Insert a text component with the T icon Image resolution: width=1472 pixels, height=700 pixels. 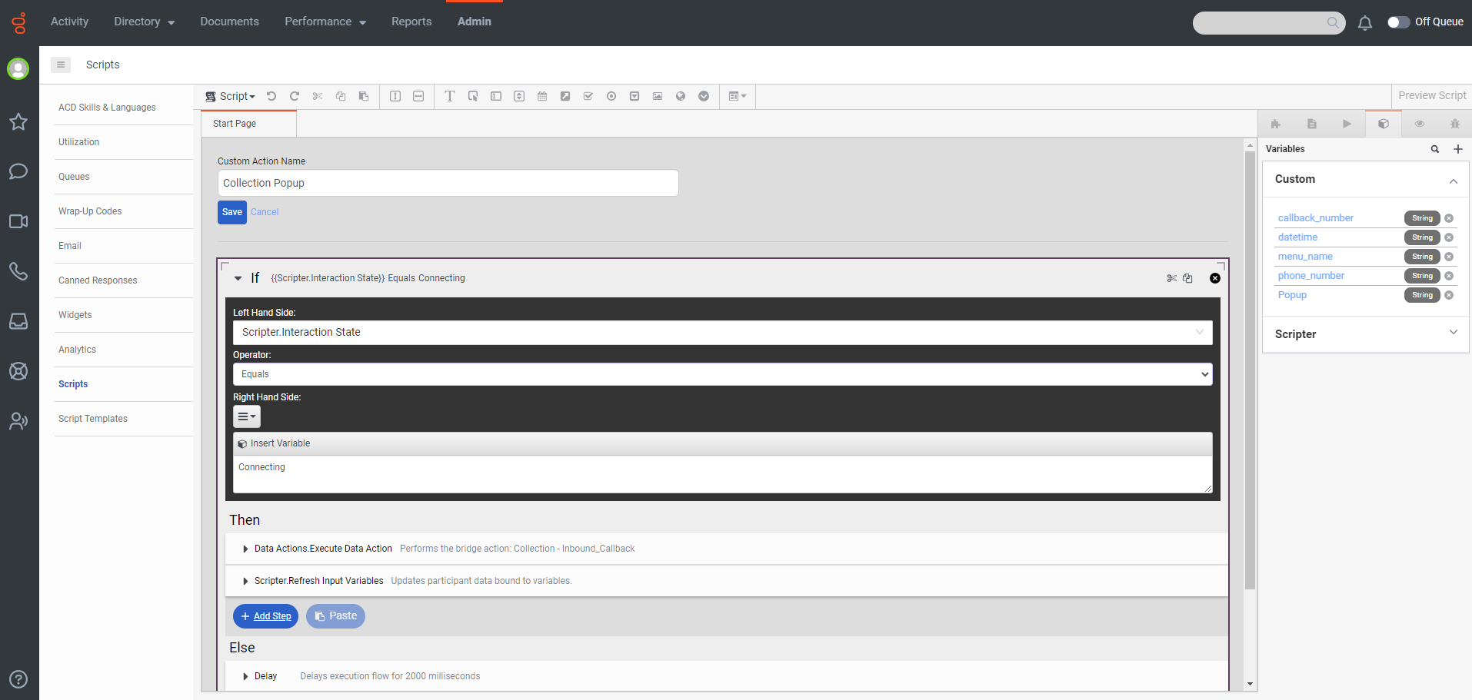tap(450, 96)
